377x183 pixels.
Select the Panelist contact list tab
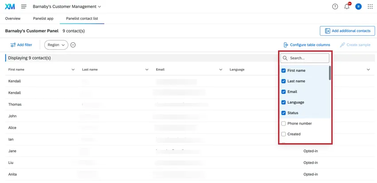pos(82,19)
